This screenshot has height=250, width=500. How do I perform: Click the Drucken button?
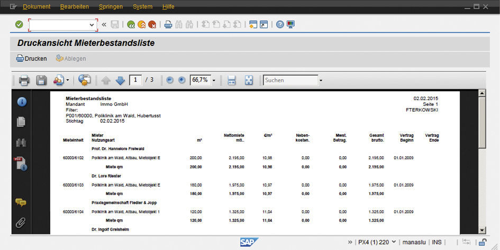tap(32, 59)
